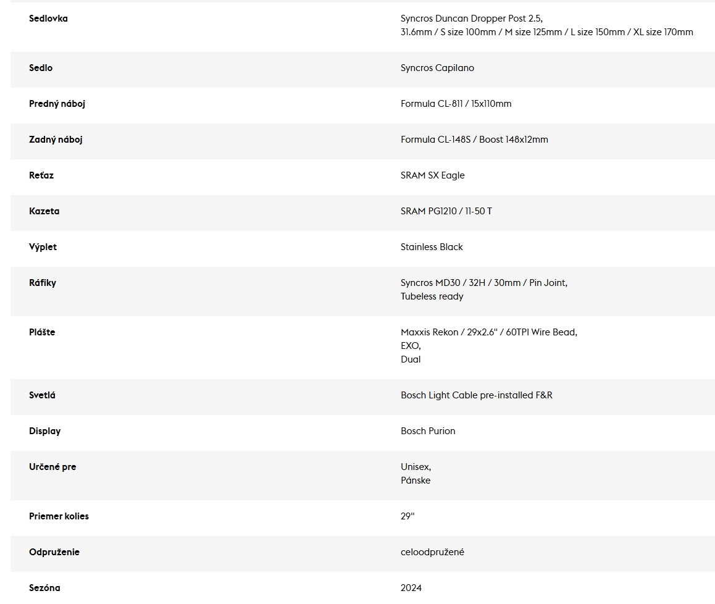
Task: Click the 2024 season value
Action: coord(411,588)
